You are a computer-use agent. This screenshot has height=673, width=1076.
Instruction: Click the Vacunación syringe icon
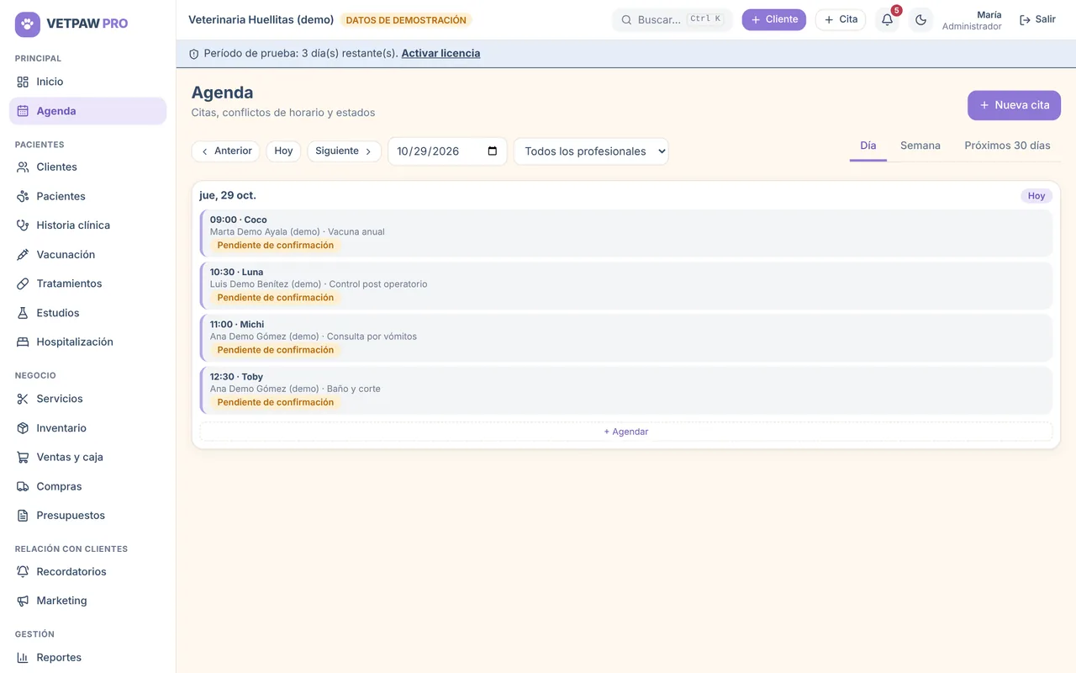[x=23, y=255]
